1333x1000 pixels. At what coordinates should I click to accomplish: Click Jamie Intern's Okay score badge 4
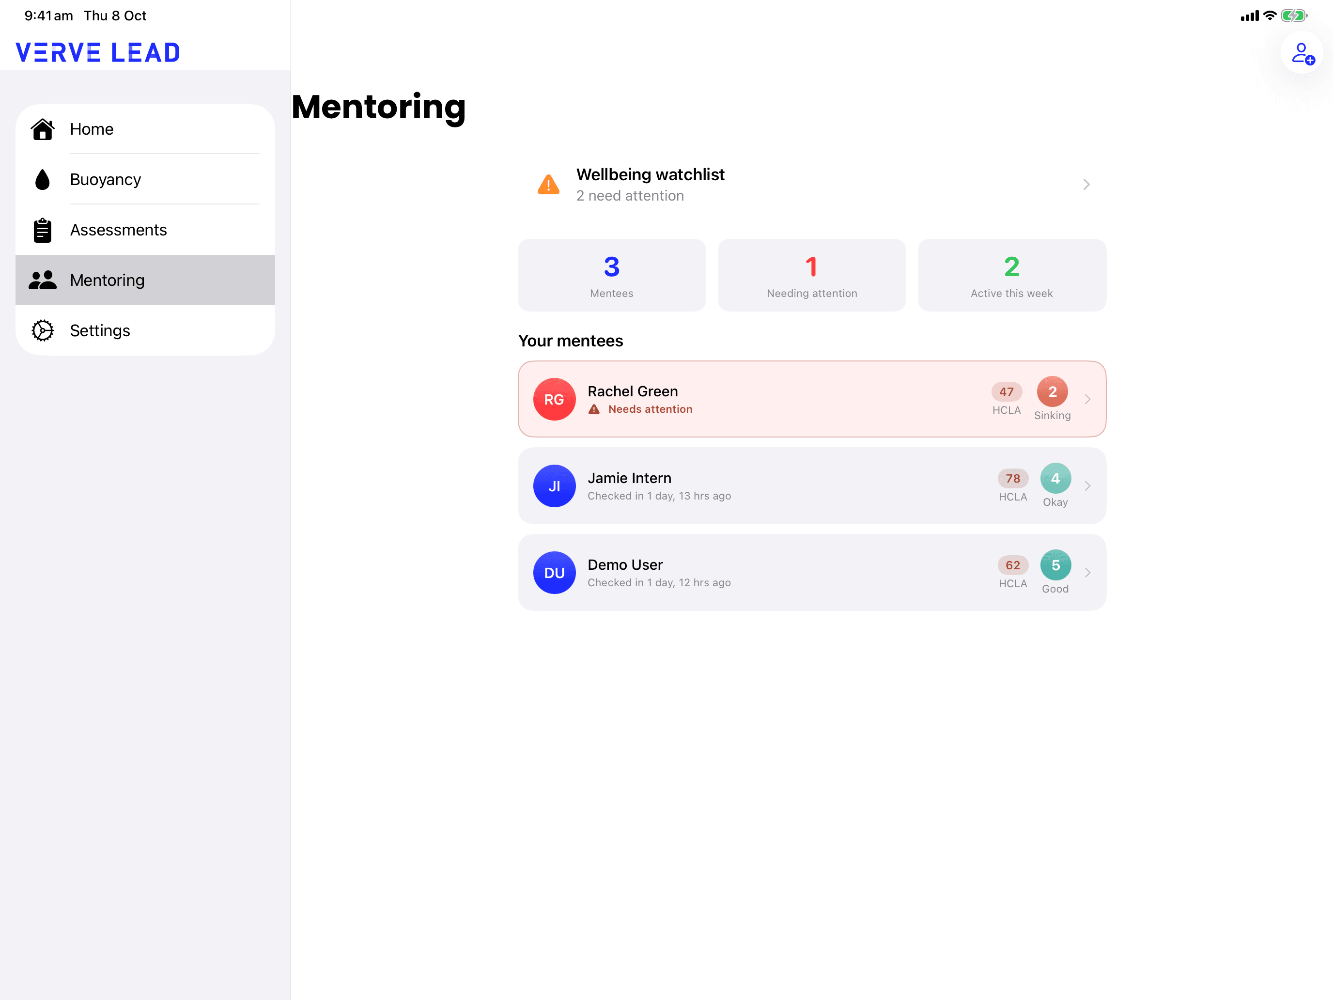point(1055,479)
